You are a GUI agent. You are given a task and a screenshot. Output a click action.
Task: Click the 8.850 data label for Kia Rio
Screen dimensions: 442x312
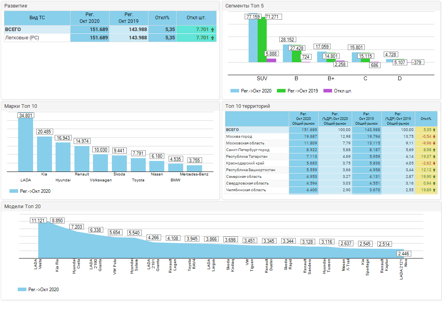tap(57, 220)
